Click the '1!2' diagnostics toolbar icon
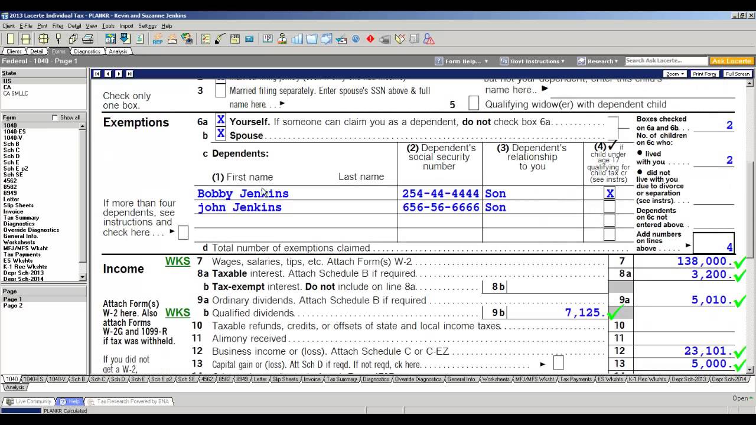This screenshot has width=756, height=425. [x=268, y=39]
